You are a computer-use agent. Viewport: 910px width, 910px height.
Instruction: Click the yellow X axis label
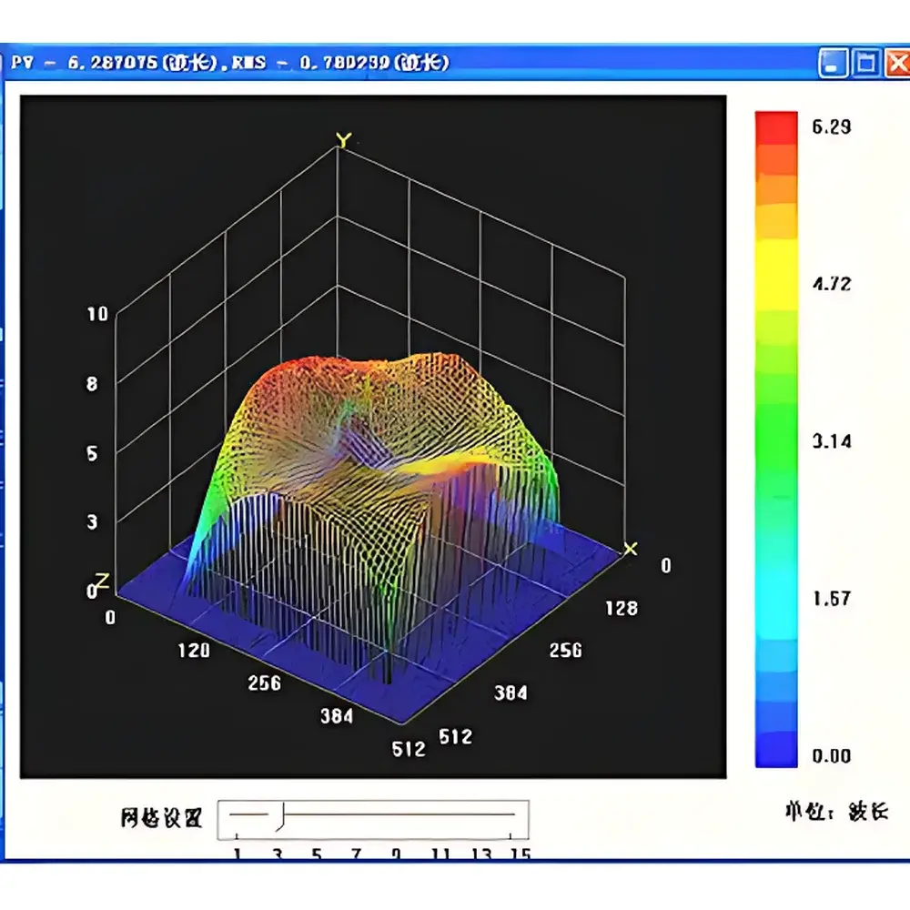pos(630,548)
